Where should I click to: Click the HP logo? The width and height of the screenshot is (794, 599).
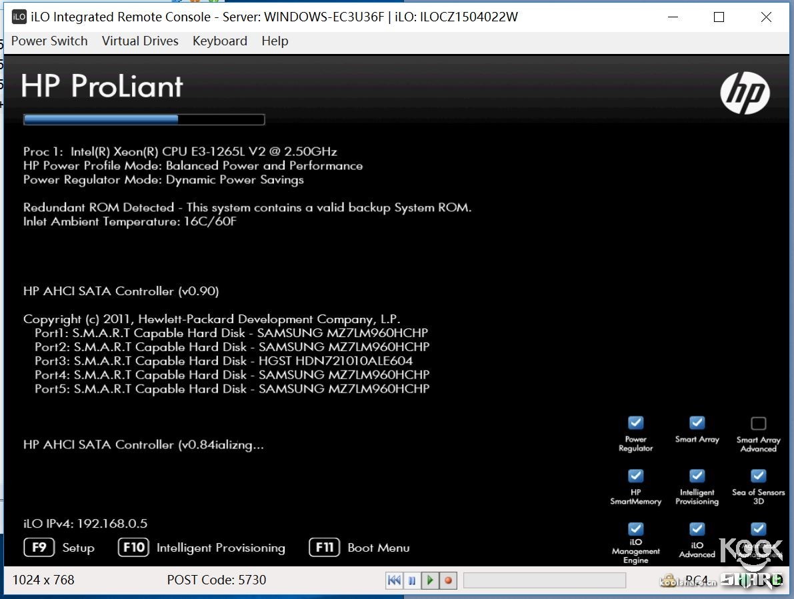click(x=745, y=93)
